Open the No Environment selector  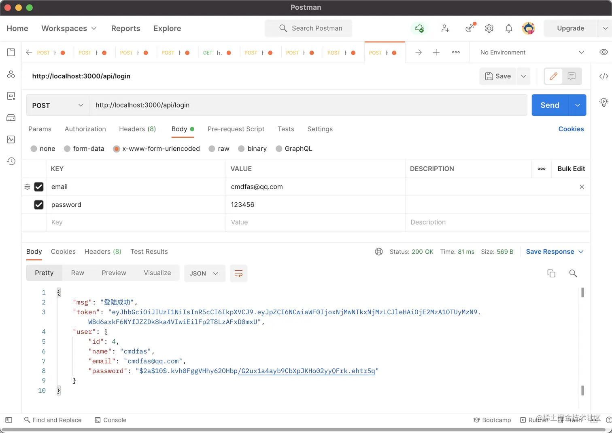click(x=532, y=52)
